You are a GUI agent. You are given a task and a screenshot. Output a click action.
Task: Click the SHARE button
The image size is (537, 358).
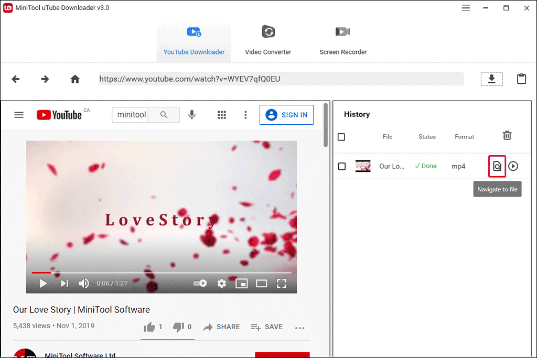pyautogui.click(x=221, y=327)
